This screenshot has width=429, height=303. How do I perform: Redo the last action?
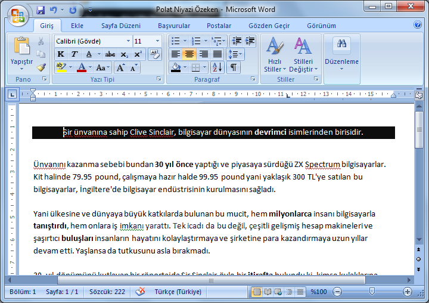[73, 10]
